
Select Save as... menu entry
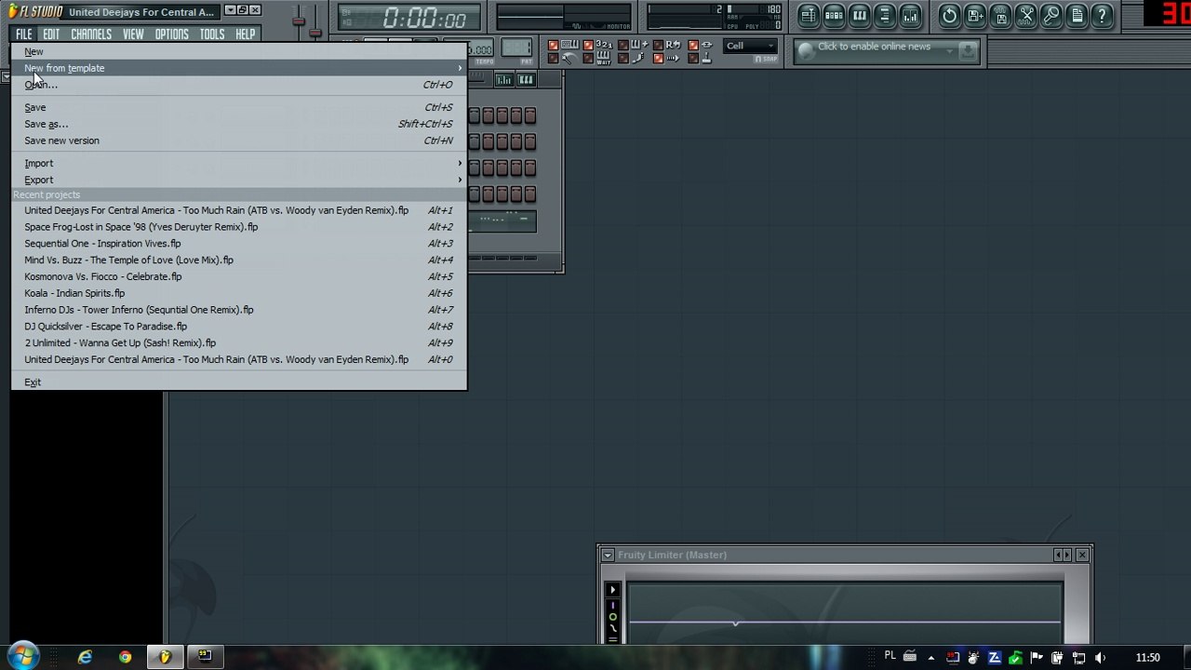(x=238, y=124)
